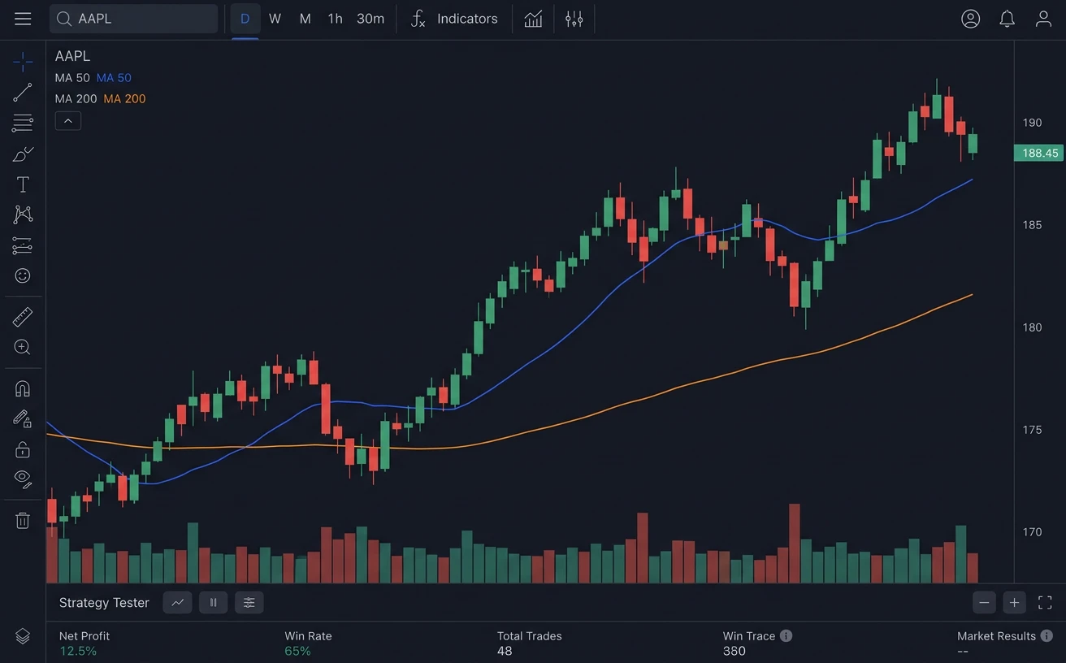
Task: Choose the horizontal lines Fibonacci tool
Action: click(23, 123)
